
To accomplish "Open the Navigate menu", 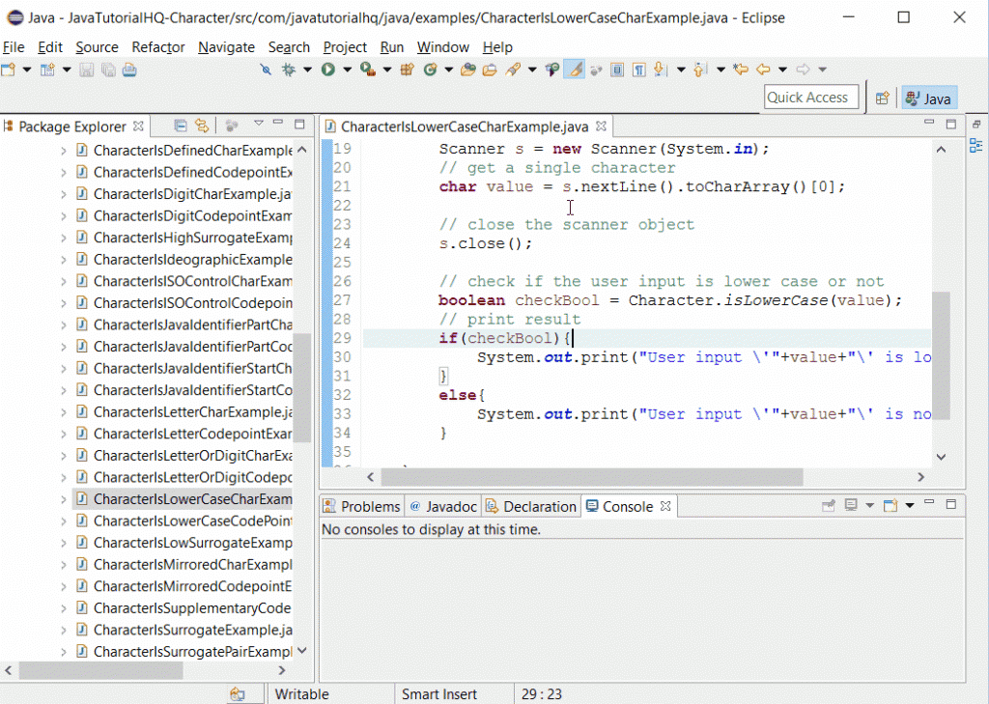I will [226, 47].
